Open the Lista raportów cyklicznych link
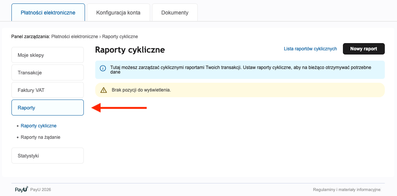The width and height of the screenshot is (397, 196). click(310, 49)
